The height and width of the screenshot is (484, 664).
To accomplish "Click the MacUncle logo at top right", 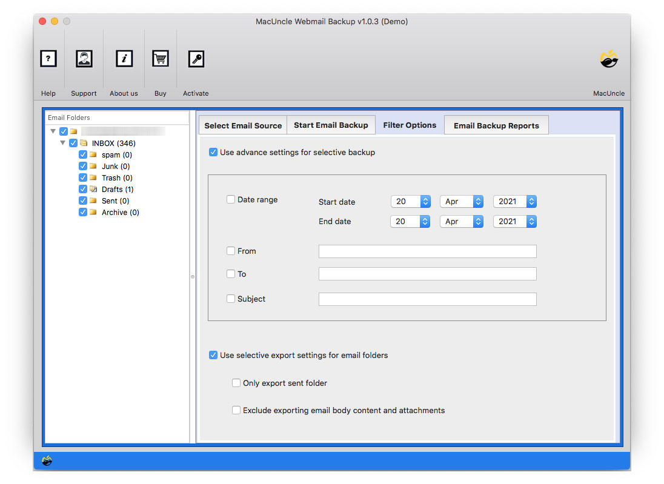I will 609,59.
